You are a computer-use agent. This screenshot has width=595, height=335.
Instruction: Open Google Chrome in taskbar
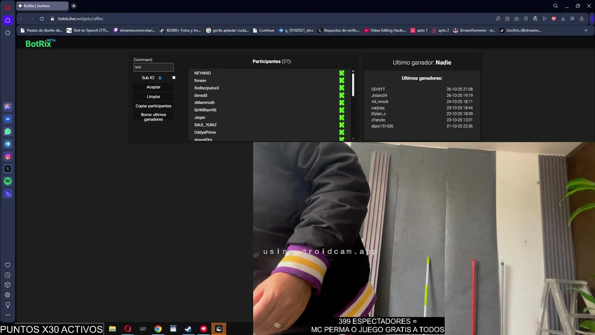(x=158, y=329)
